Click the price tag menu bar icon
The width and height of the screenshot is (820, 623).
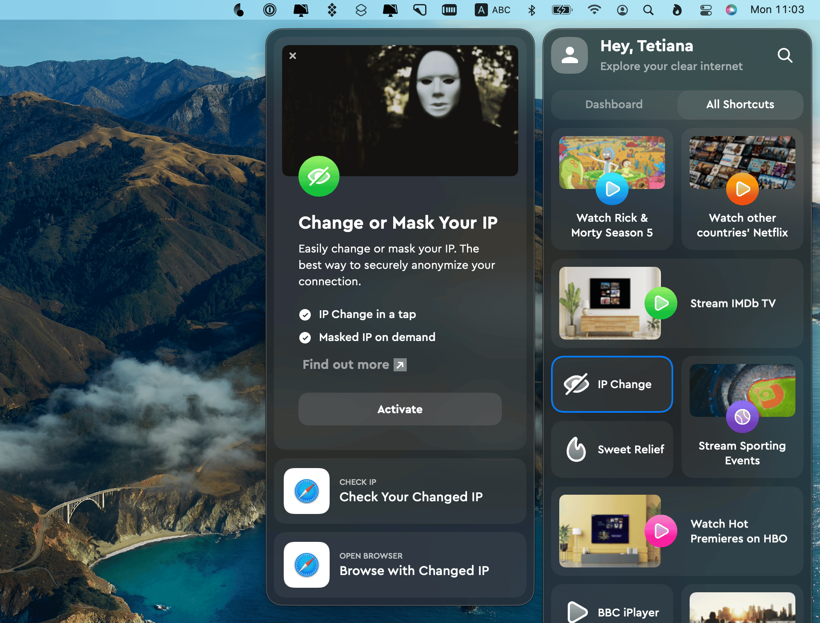420,10
